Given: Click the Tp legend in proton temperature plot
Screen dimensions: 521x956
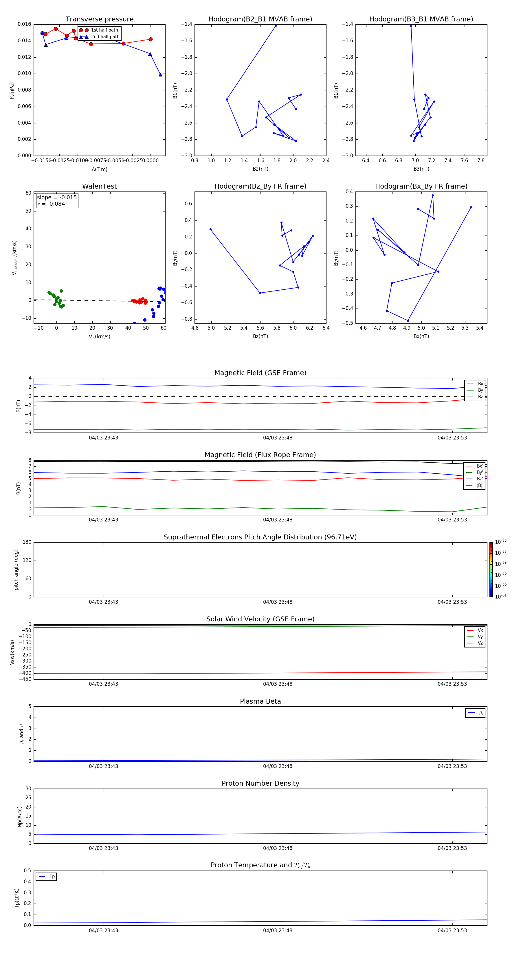Looking at the screenshot, I should (46, 877).
